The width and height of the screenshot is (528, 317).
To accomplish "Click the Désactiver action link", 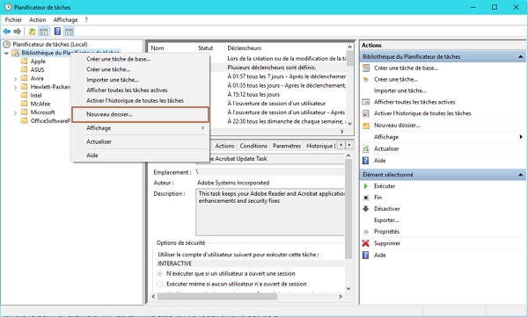I will [x=387, y=209].
